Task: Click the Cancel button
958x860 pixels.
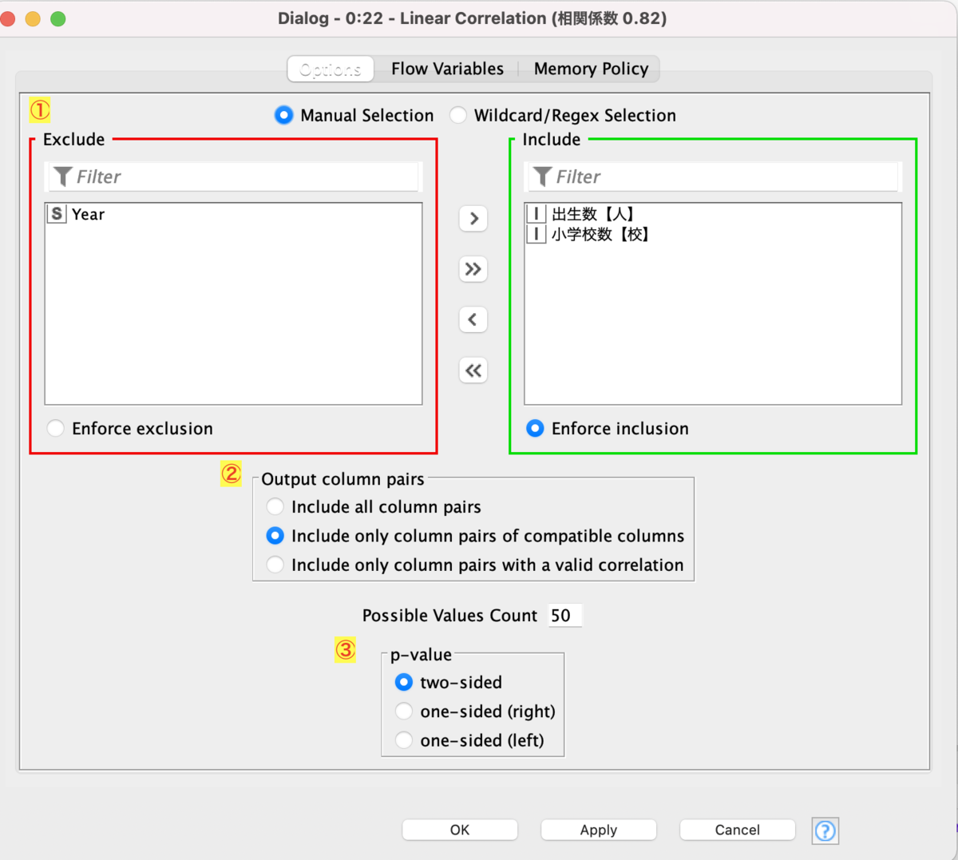Action: [738, 830]
